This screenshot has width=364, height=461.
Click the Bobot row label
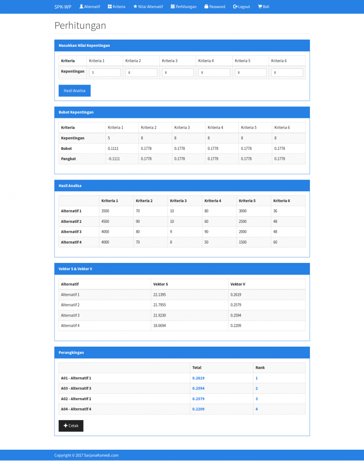click(67, 149)
